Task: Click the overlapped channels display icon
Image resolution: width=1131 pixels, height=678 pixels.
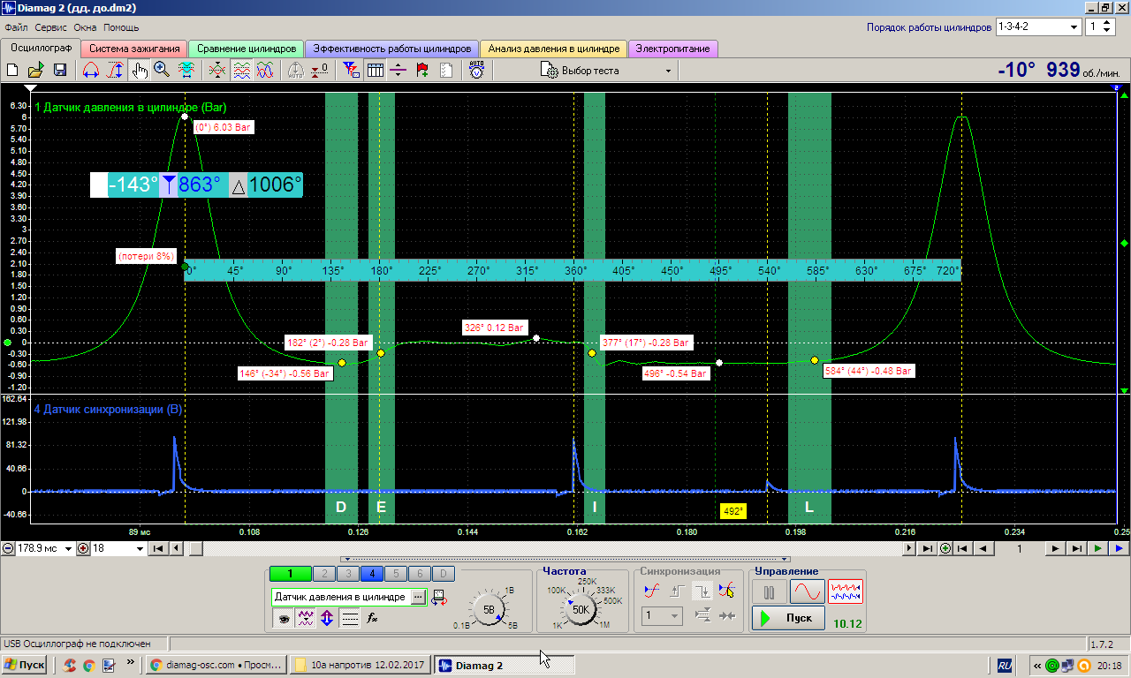Action: click(218, 71)
